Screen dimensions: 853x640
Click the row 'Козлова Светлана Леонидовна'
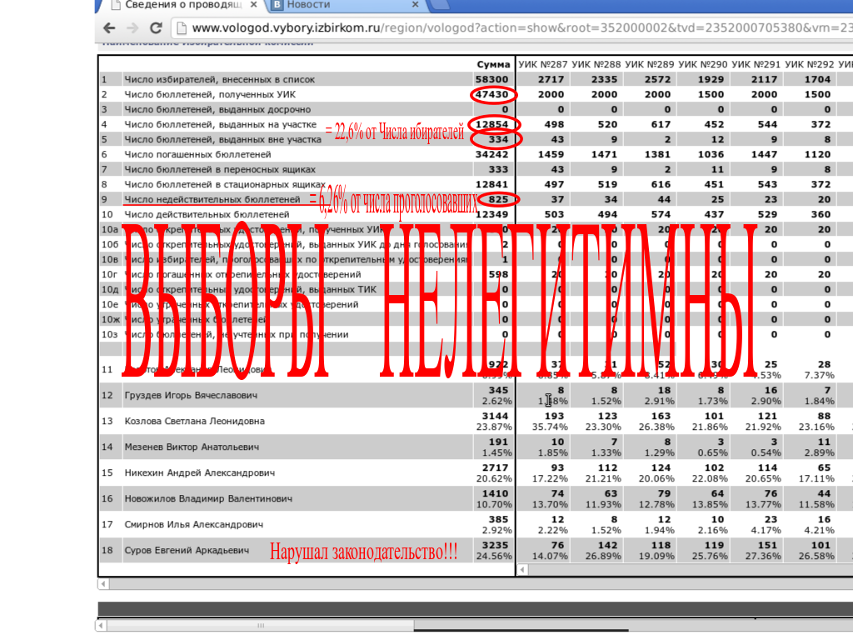[194, 421]
